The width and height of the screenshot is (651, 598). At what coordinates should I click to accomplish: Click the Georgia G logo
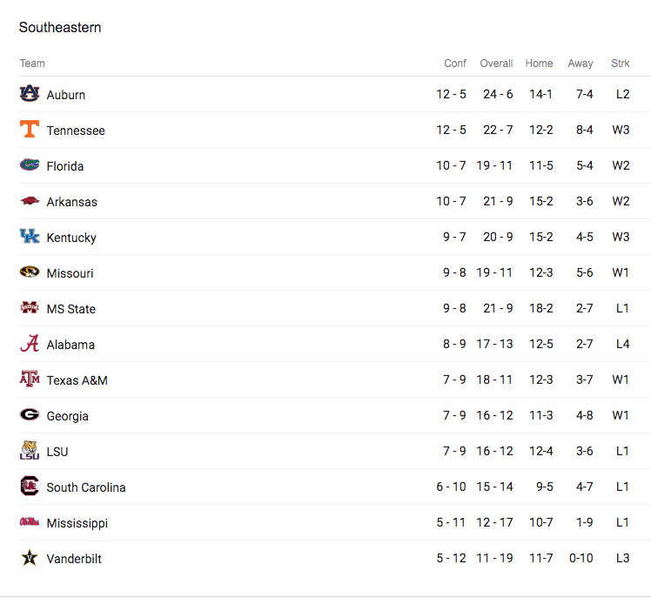pos(30,415)
